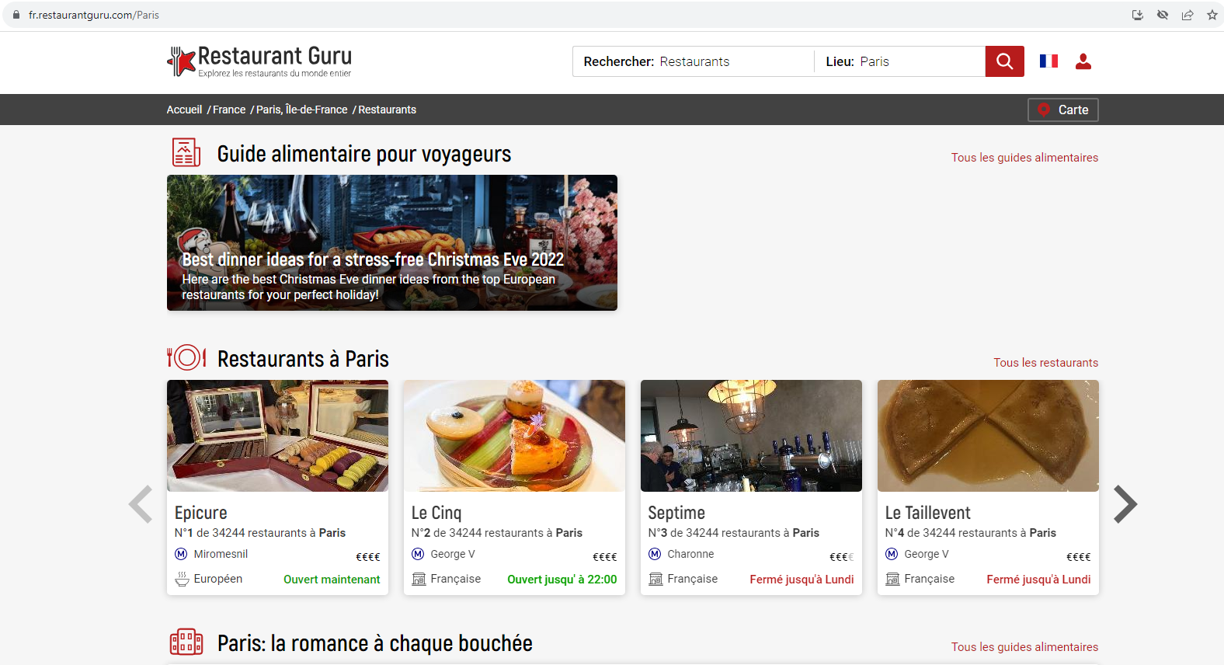Viewport: 1224px width, 665px height.
Task: Click the N°3 de 34244 restaurants ranking
Action: pos(734,533)
